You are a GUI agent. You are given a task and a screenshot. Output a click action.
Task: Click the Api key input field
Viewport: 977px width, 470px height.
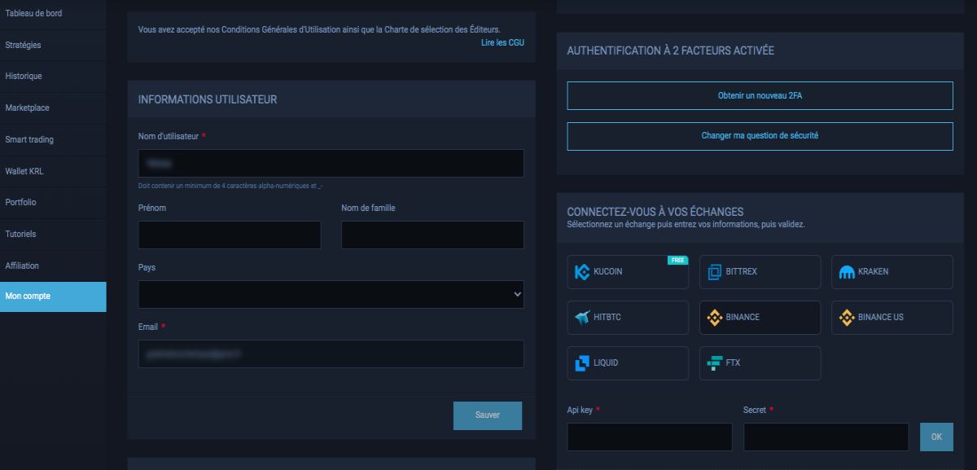(650, 437)
